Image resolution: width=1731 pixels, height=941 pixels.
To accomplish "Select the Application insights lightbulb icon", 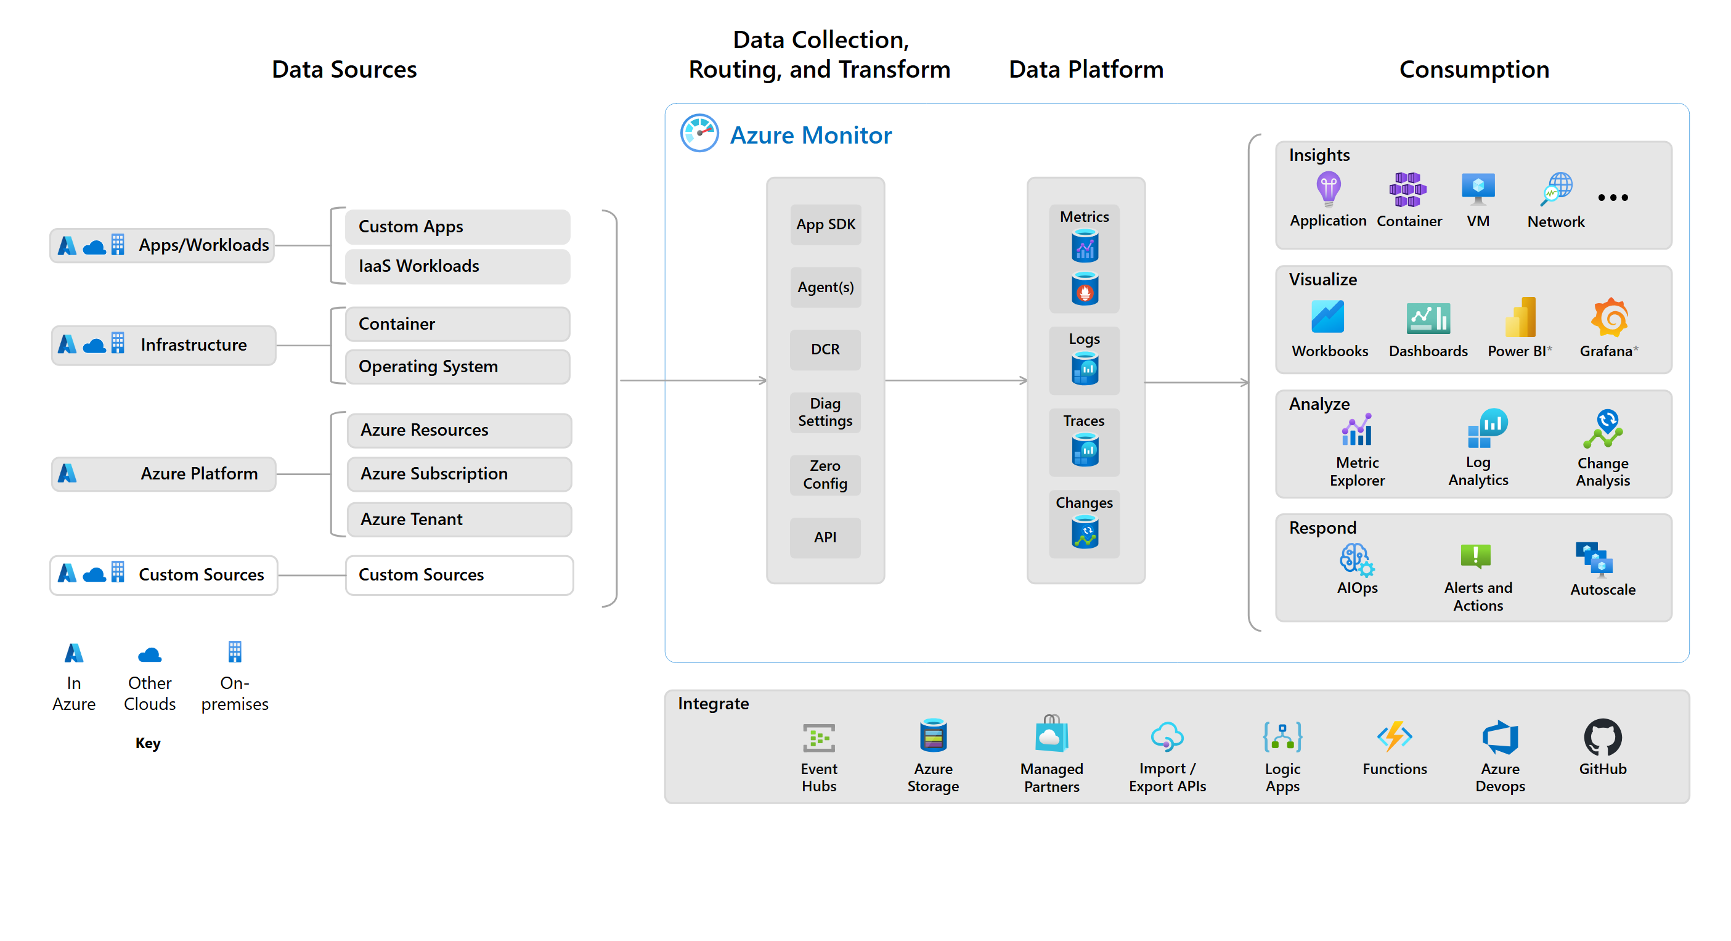I will coord(1328,189).
